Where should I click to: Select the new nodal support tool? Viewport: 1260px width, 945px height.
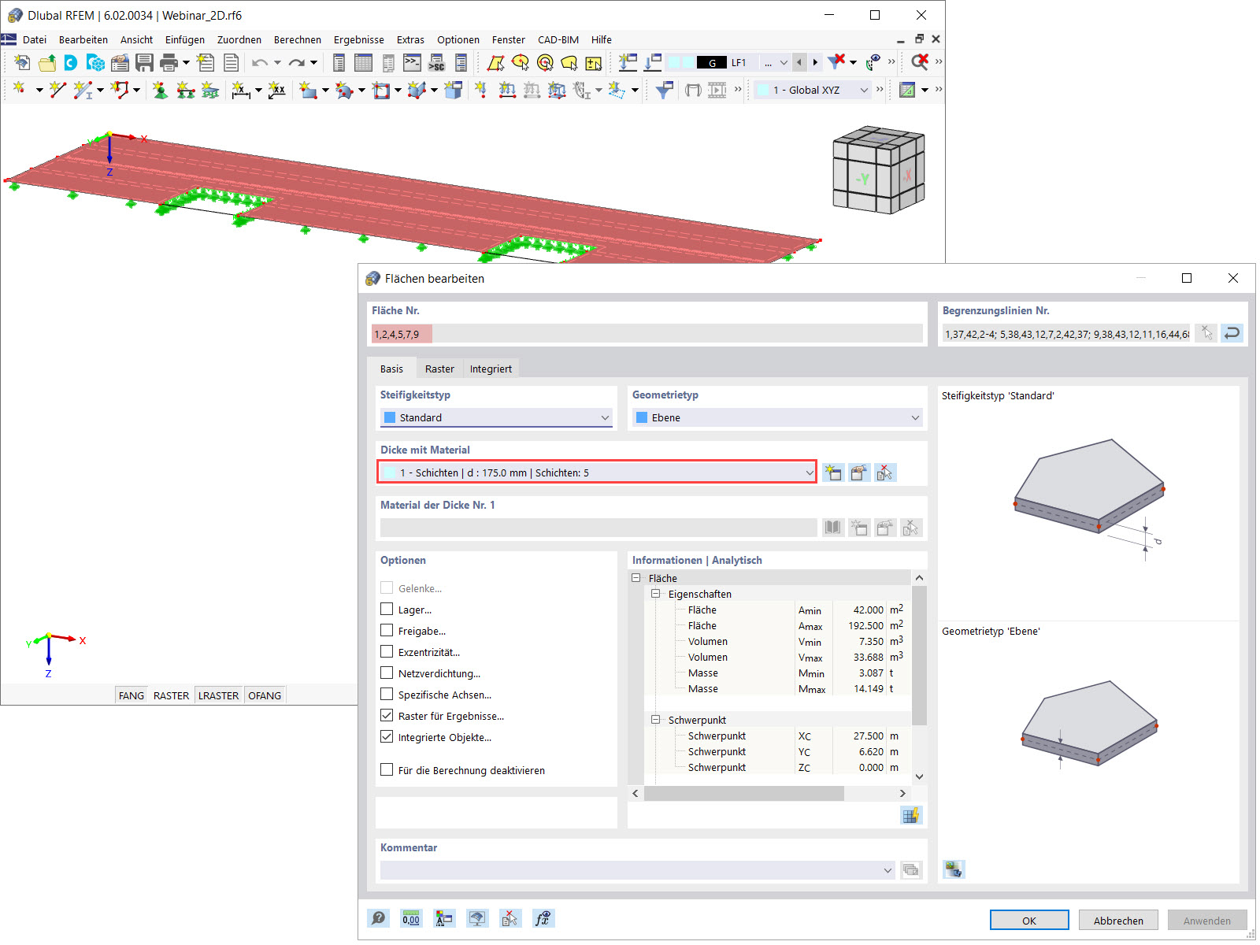pyautogui.click(x=161, y=90)
